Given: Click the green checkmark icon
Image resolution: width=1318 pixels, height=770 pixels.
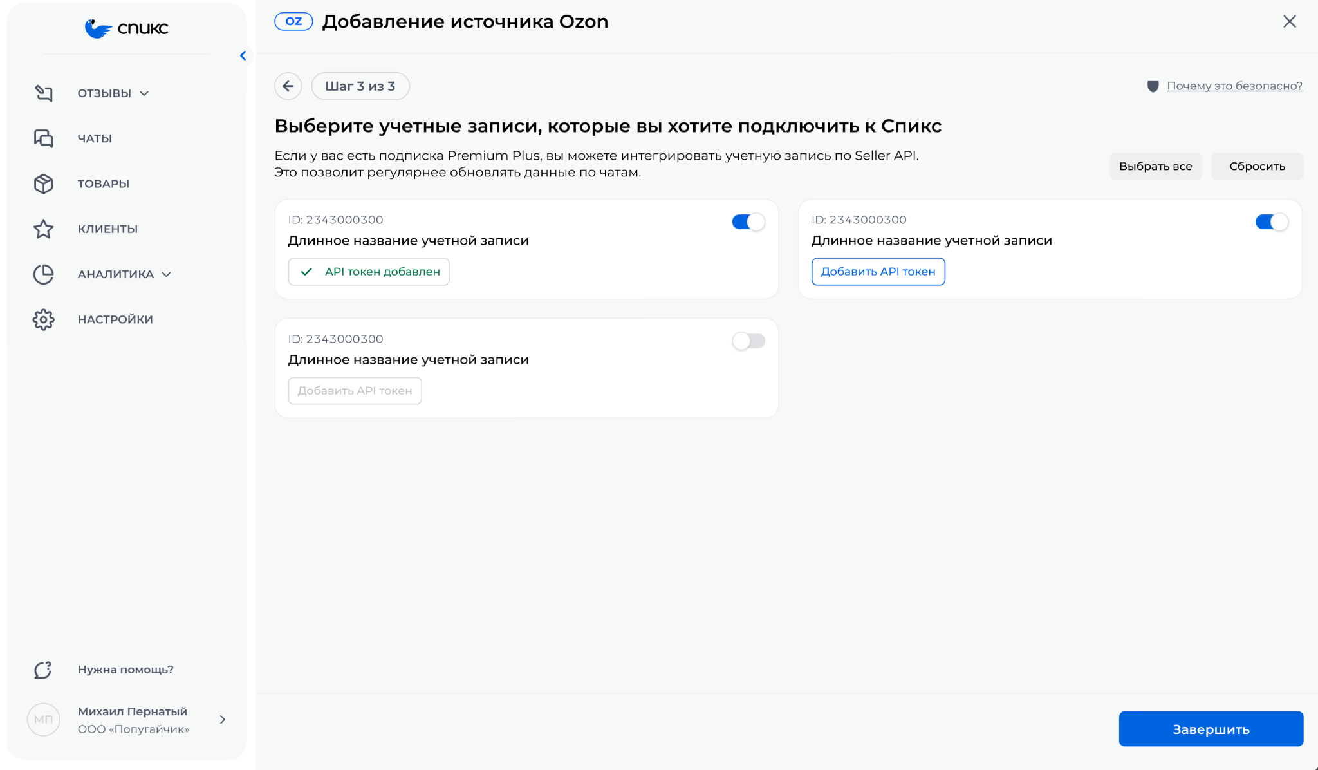Looking at the screenshot, I should point(307,272).
